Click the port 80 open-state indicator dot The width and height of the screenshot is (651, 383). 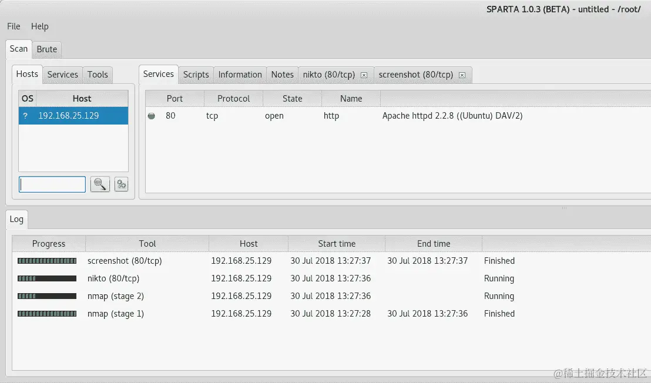[152, 116]
